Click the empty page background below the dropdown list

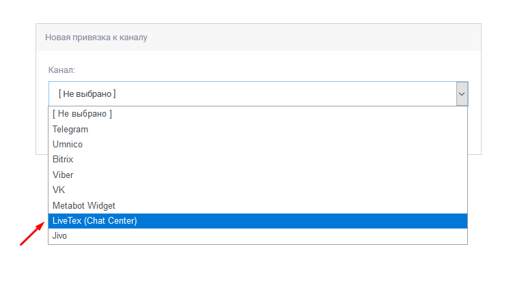pyautogui.click(x=258, y=269)
